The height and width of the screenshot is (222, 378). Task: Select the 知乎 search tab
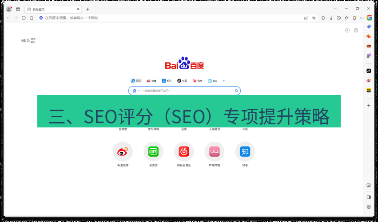pyautogui.click(x=167, y=81)
